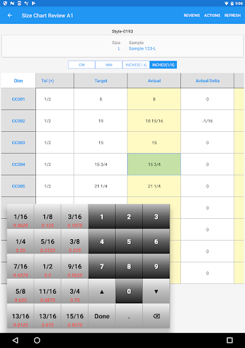Tap the backspace key on keypad
245x348 pixels.
(x=157, y=316)
